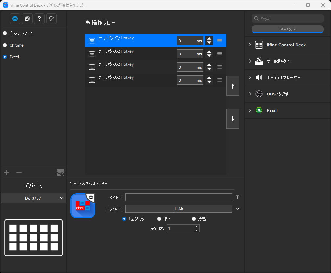Choose the 押下 hotkey trigger mode

pos(159,219)
